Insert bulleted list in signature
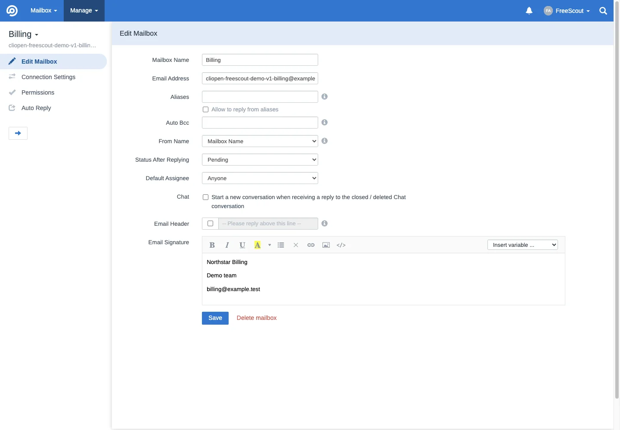620x430 pixels. pyautogui.click(x=281, y=245)
